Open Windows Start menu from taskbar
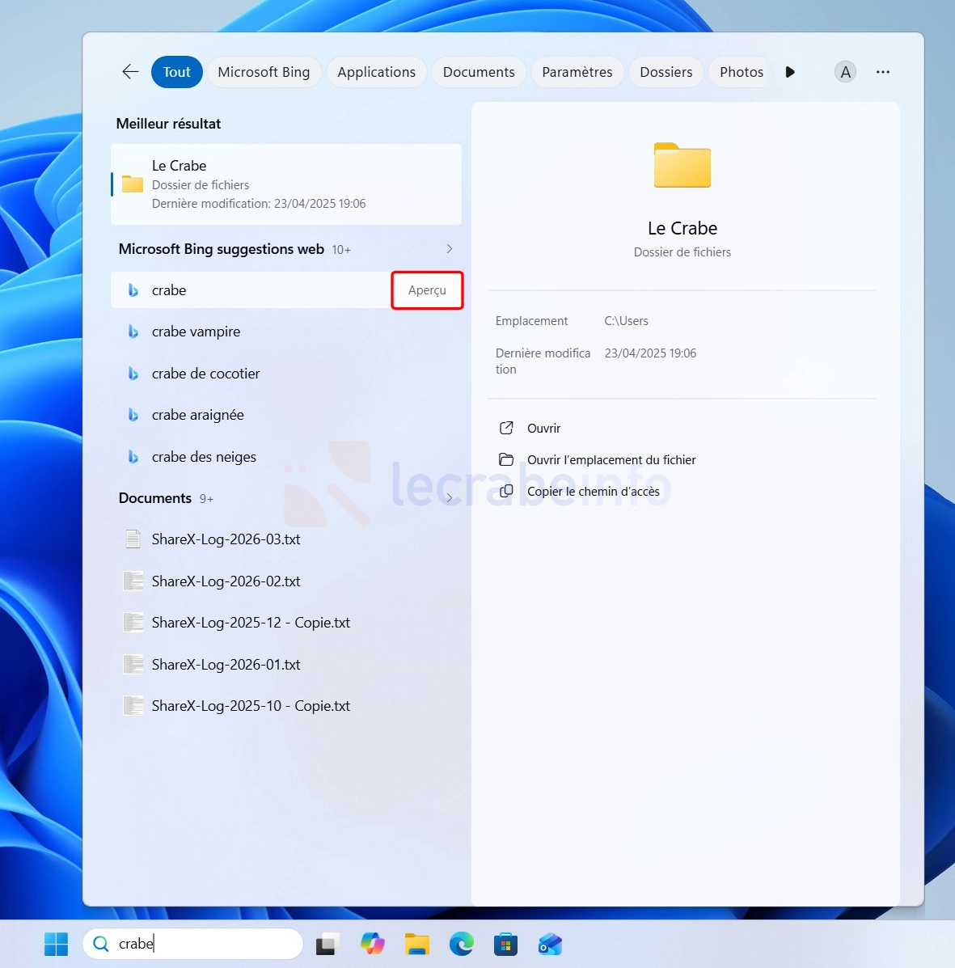This screenshot has height=968, width=955. coord(56,944)
